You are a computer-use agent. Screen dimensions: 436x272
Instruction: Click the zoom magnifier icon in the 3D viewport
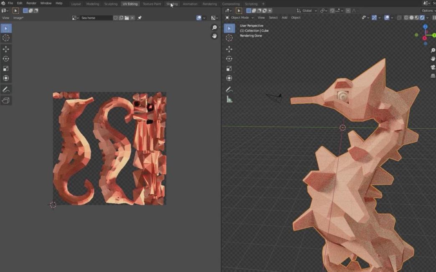pyautogui.click(x=433, y=50)
